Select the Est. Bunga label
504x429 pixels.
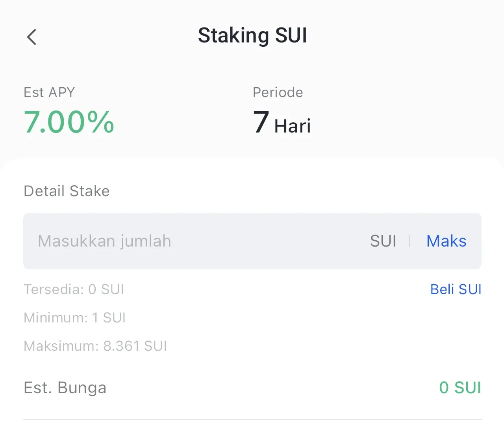click(65, 387)
